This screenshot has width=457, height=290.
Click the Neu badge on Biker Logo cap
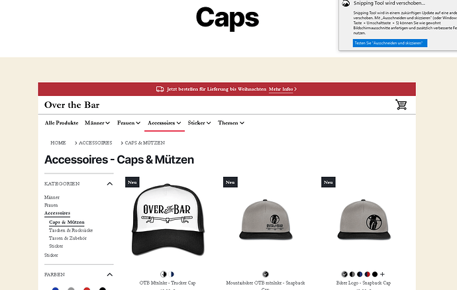[328, 182]
